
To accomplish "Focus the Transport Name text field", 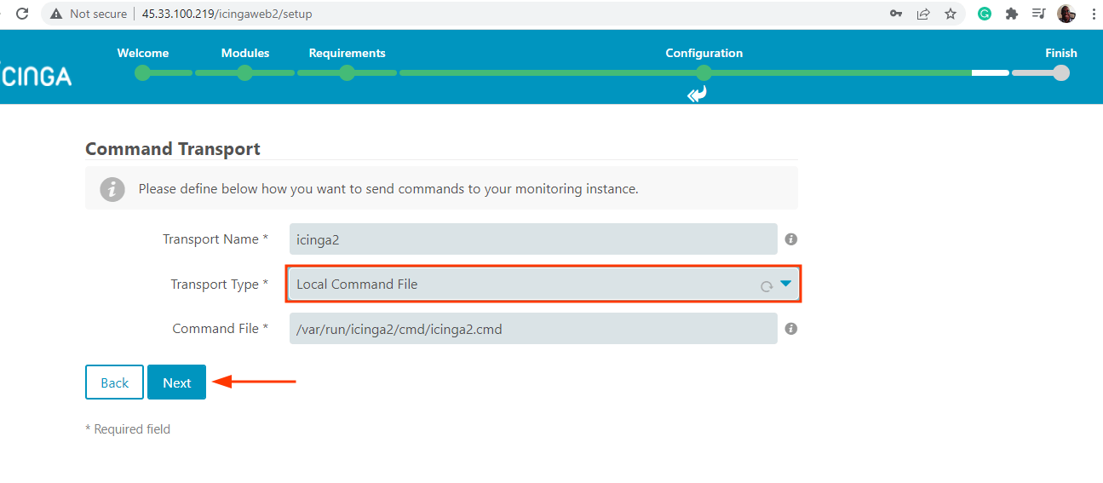I will click(533, 239).
